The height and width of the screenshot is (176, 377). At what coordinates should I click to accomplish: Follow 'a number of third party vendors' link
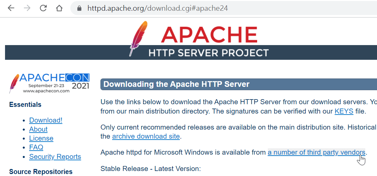pyautogui.click(x=316, y=152)
